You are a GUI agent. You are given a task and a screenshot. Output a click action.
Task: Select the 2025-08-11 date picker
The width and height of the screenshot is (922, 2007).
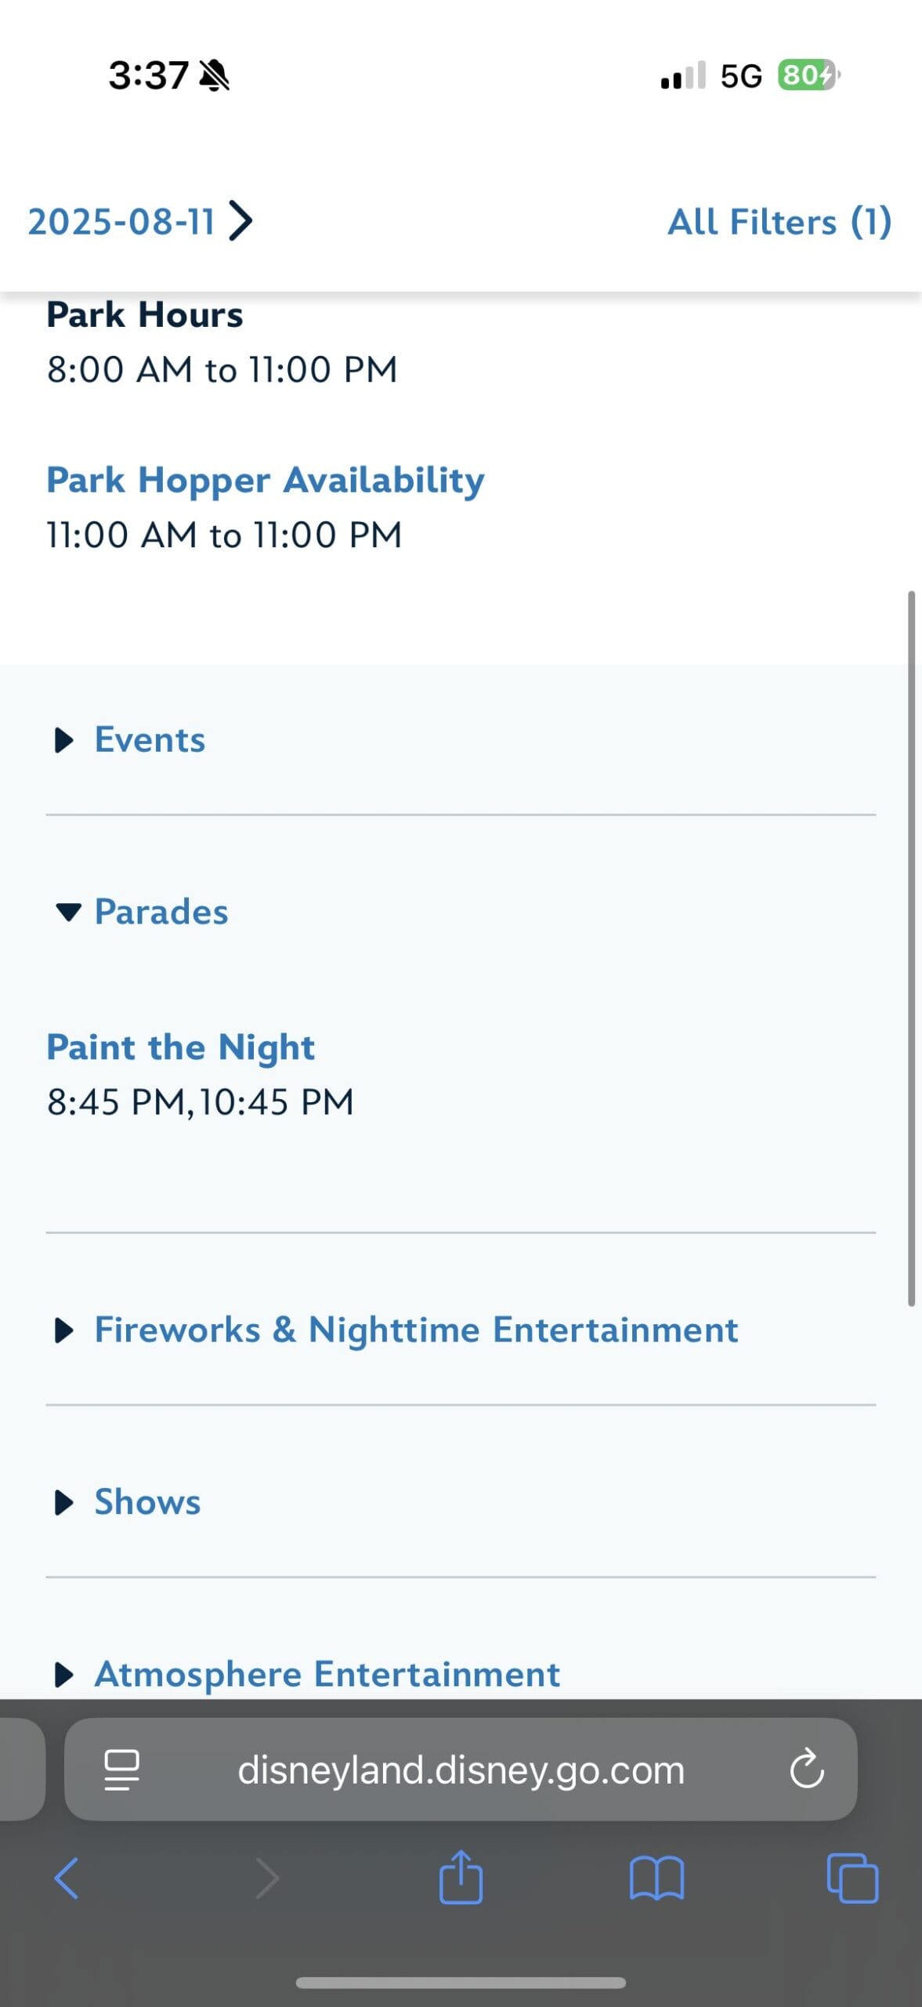coord(122,222)
